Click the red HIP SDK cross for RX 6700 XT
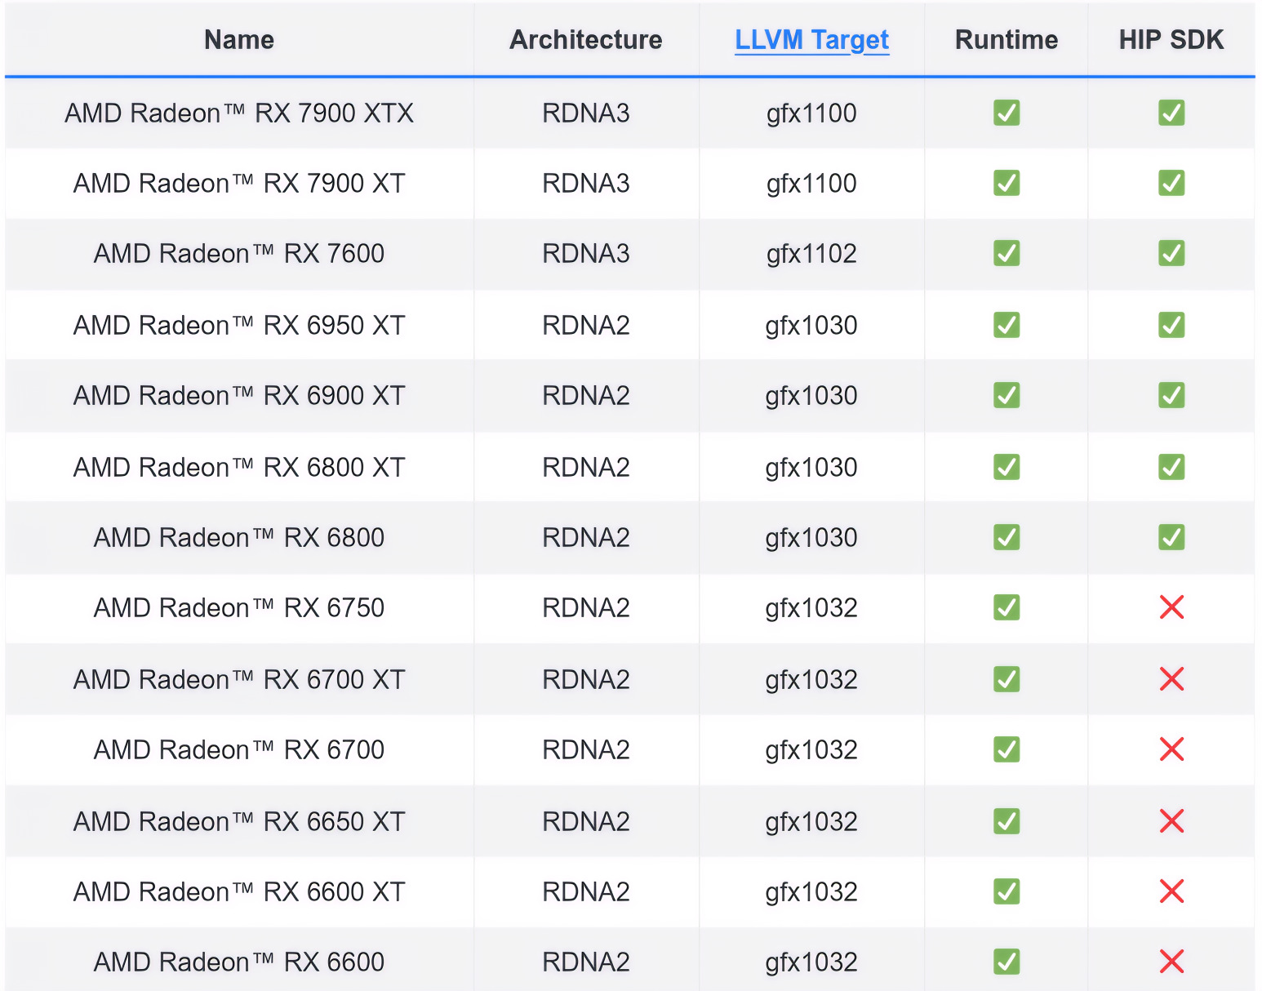Image resolution: width=1262 pixels, height=991 pixels. coord(1171,679)
